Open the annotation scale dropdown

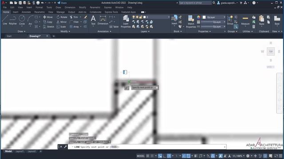[x=238, y=156]
